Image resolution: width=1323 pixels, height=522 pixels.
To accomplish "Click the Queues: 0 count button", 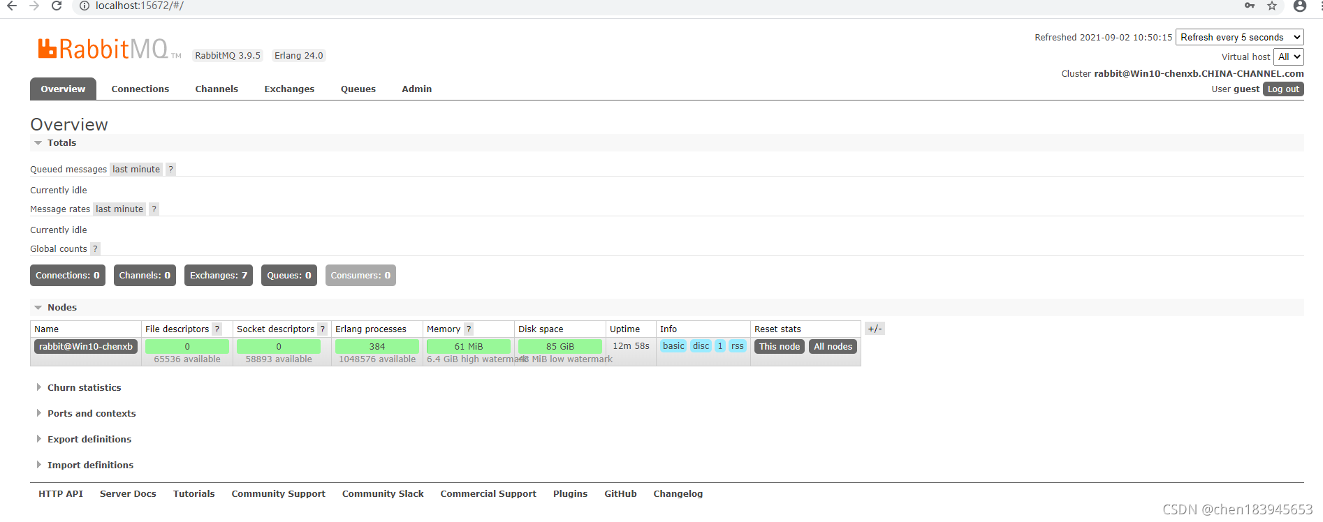I will (289, 275).
